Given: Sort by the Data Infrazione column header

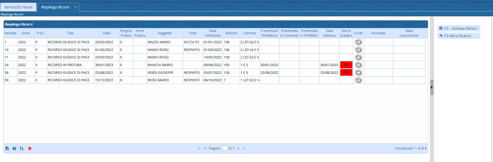Looking at the screenshot, I should tap(213, 33).
